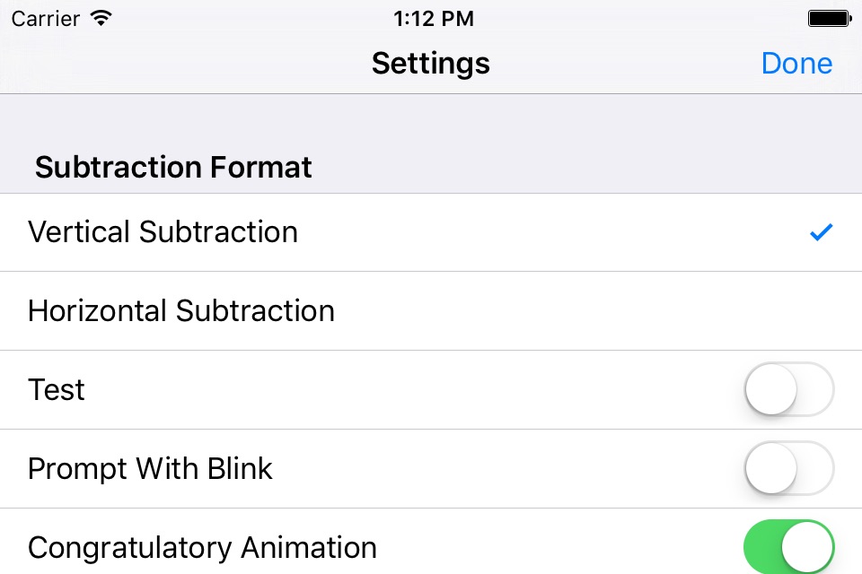
Task: Tap the battery indicator icon
Action: click(x=829, y=18)
